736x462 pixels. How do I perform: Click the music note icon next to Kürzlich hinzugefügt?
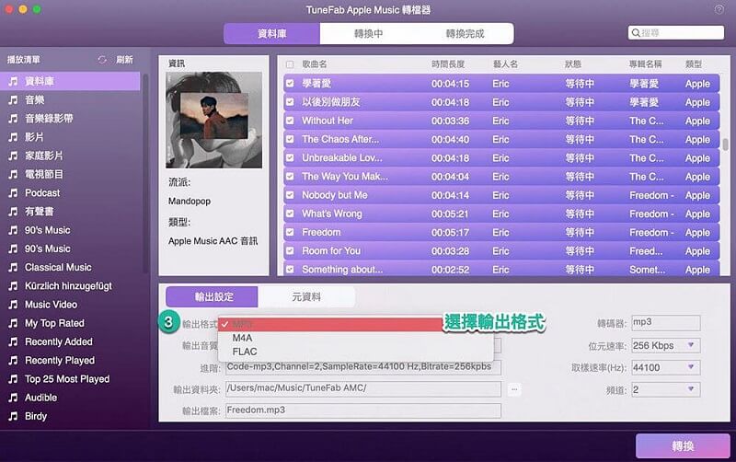tap(13, 286)
